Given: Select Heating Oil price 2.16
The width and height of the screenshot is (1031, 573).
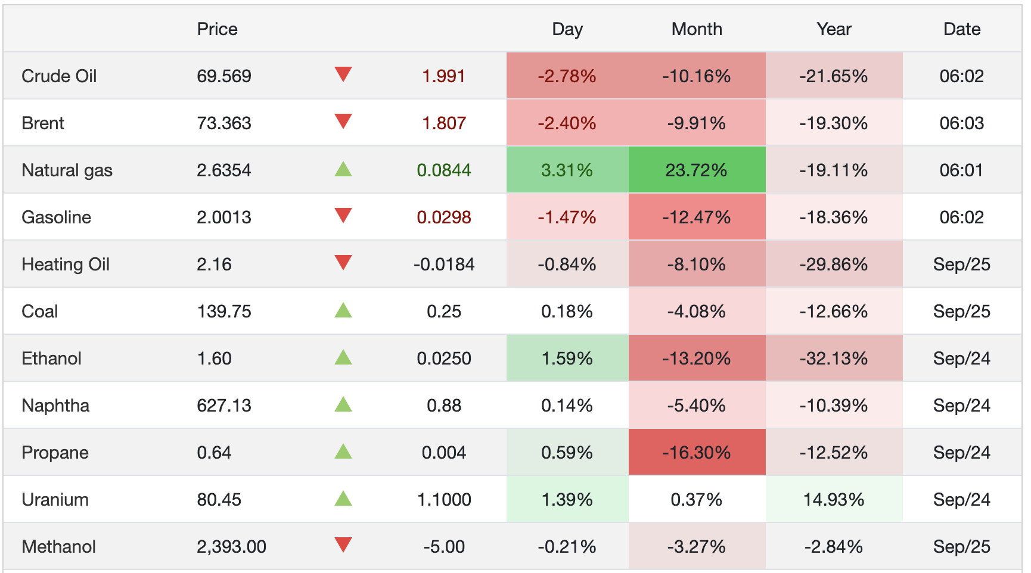Looking at the screenshot, I should point(214,264).
